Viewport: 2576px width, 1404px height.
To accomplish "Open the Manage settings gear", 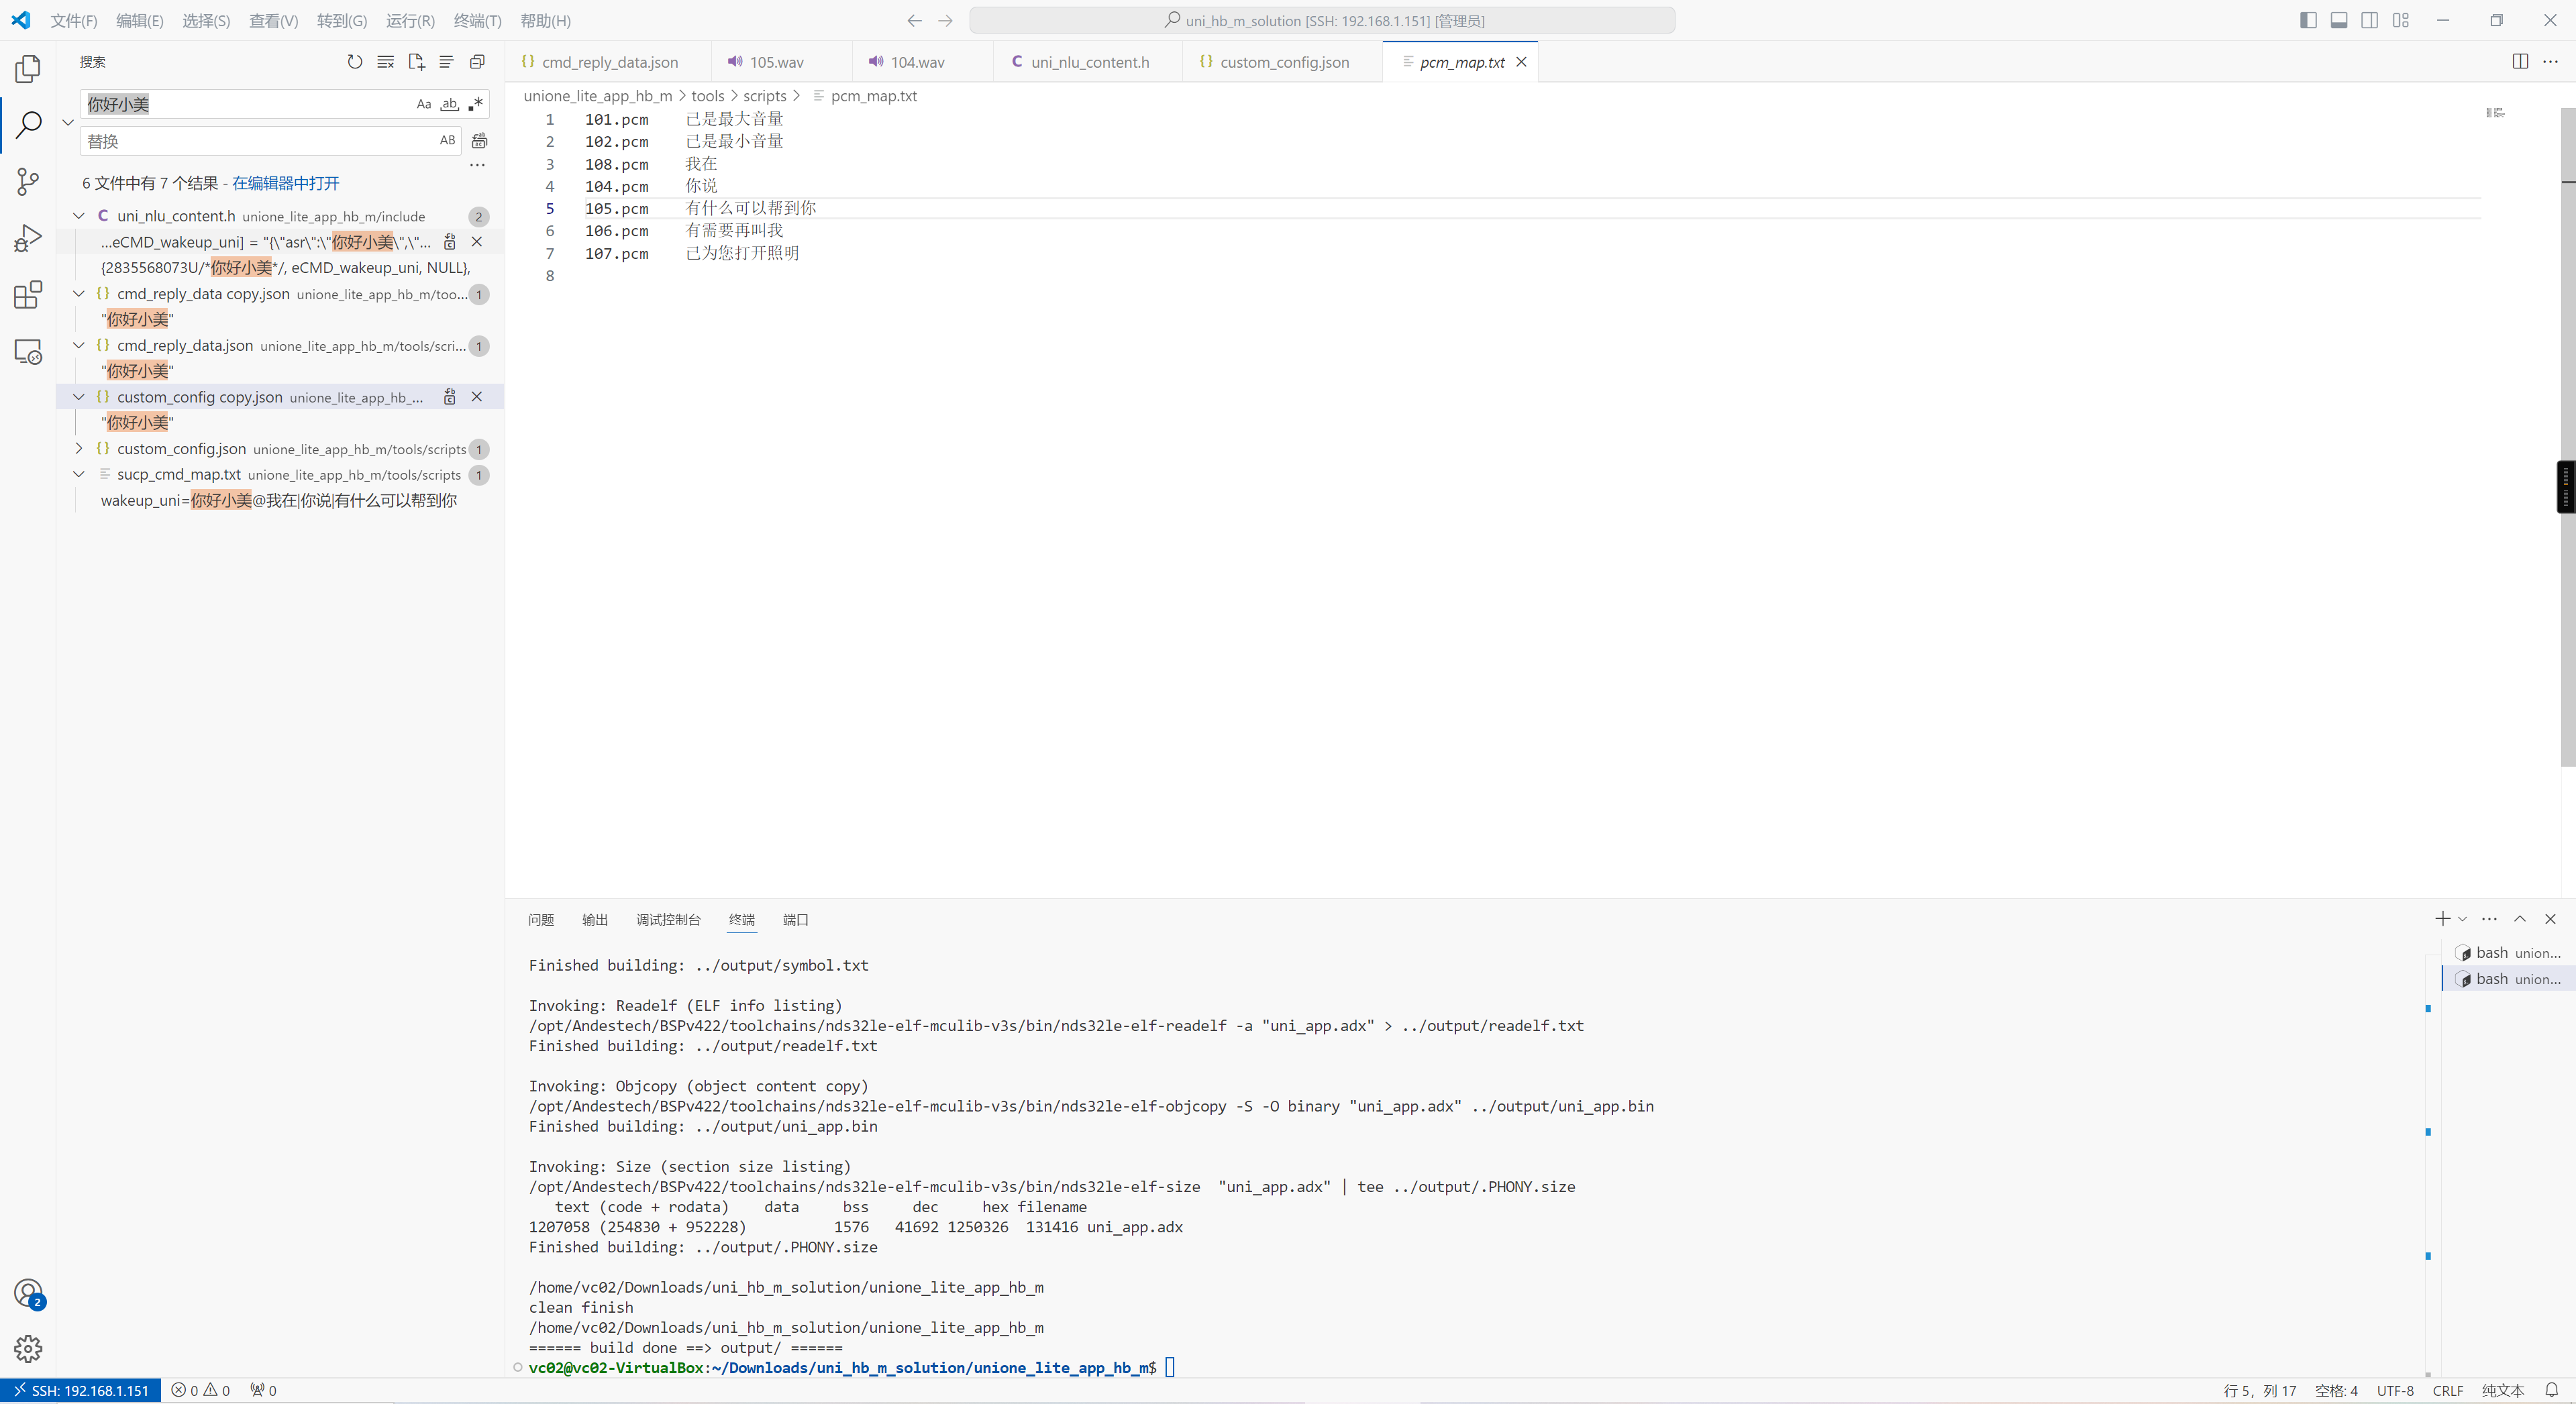I will (x=28, y=1348).
